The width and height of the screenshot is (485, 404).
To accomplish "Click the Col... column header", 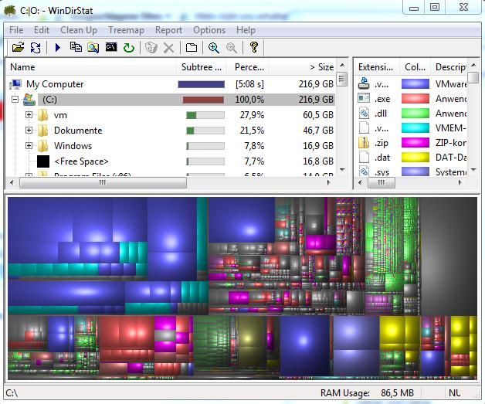I will (x=415, y=66).
